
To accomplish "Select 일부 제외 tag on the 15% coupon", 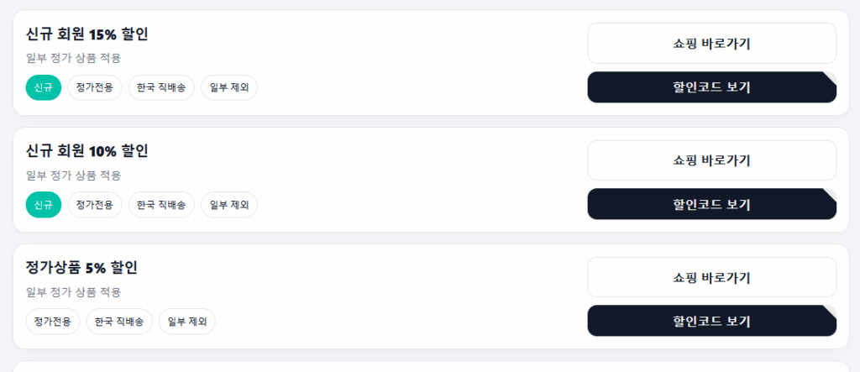I will pyautogui.click(x=229, y=87).
